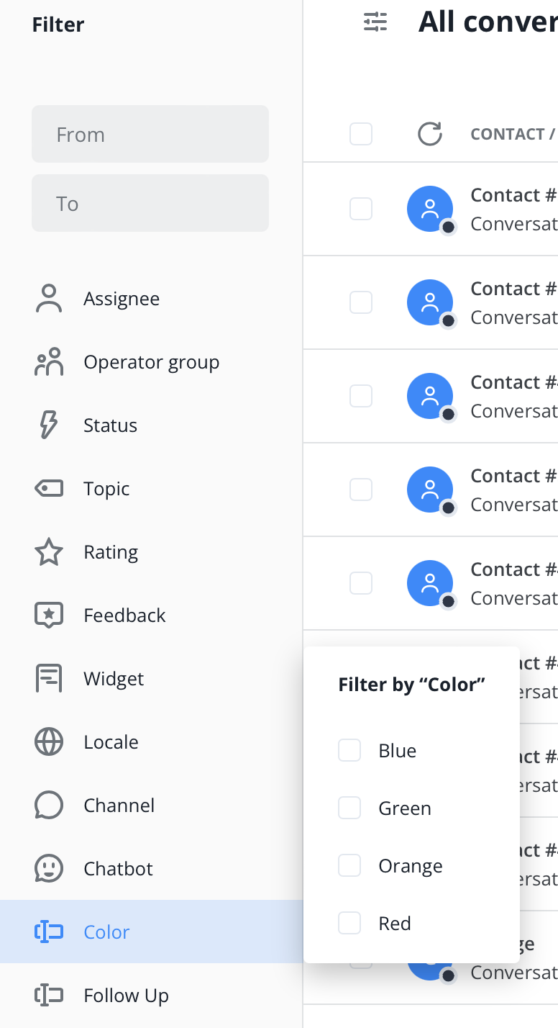
Task: Enable the Green color filter checkbox
Action: pyautogui.click(x=349, y=808)
